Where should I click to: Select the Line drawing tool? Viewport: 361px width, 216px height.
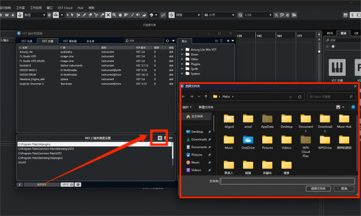coord(132,15)
